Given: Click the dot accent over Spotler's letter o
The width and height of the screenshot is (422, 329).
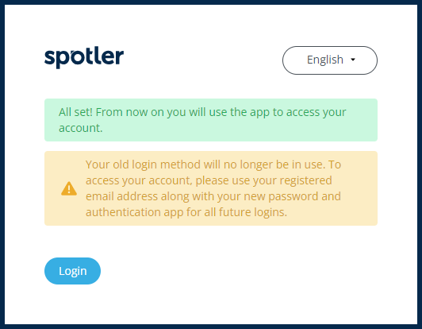Looking at the screenshot, I should pos(75,51).
